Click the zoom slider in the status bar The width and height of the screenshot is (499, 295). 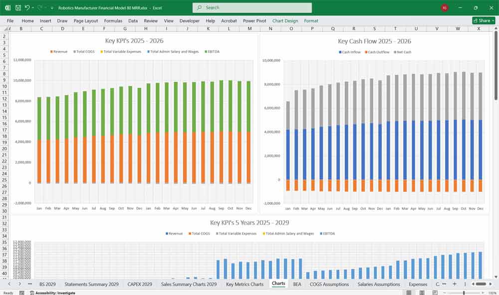[464, 293]
